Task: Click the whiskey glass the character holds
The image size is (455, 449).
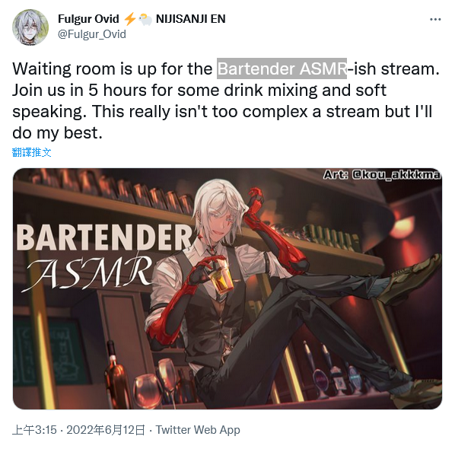Action: click(221, 278)
